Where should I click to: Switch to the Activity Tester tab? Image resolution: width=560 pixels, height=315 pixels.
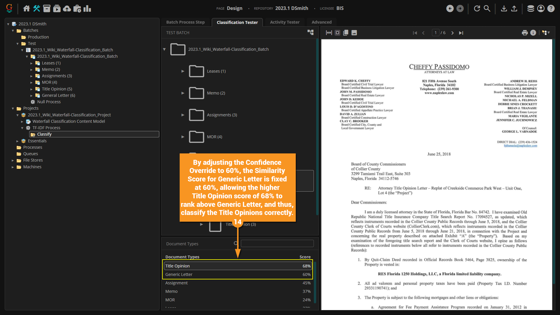coord(284,22)
